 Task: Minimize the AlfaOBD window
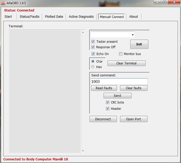point(157,2)
